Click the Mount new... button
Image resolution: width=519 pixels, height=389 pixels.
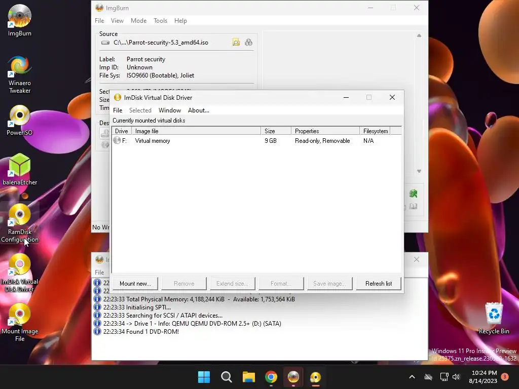(135, 284)
